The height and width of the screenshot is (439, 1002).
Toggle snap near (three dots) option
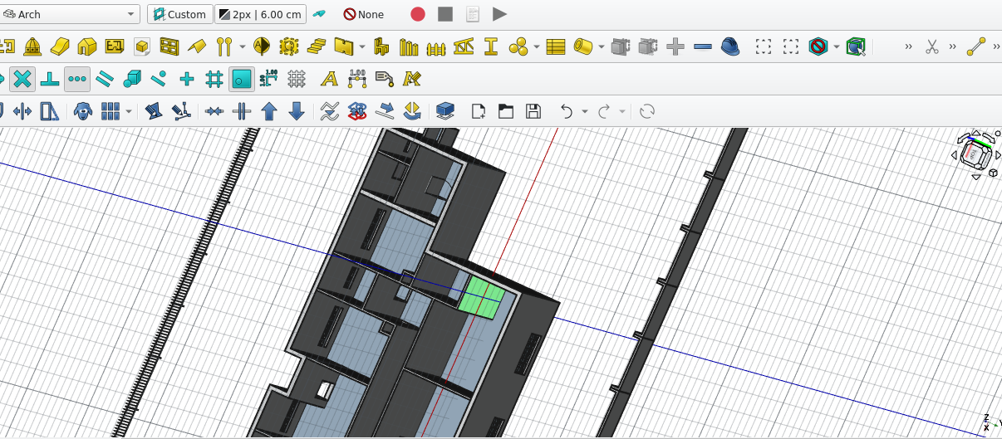tap(77, 79)
